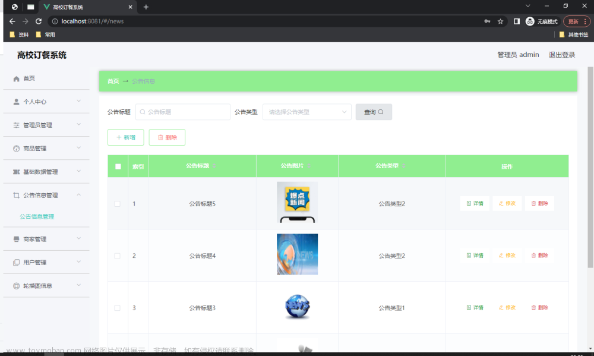This screenshot has height=356, width=594.
Task: Expand 轮播图信息 menu chevron
Action: coord(79,285)
